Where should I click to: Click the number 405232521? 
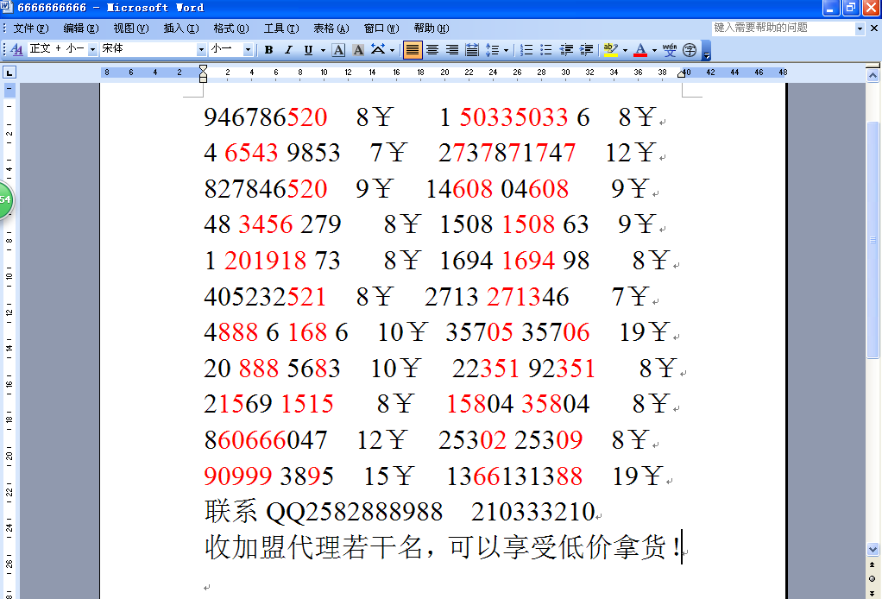[265, 297]
